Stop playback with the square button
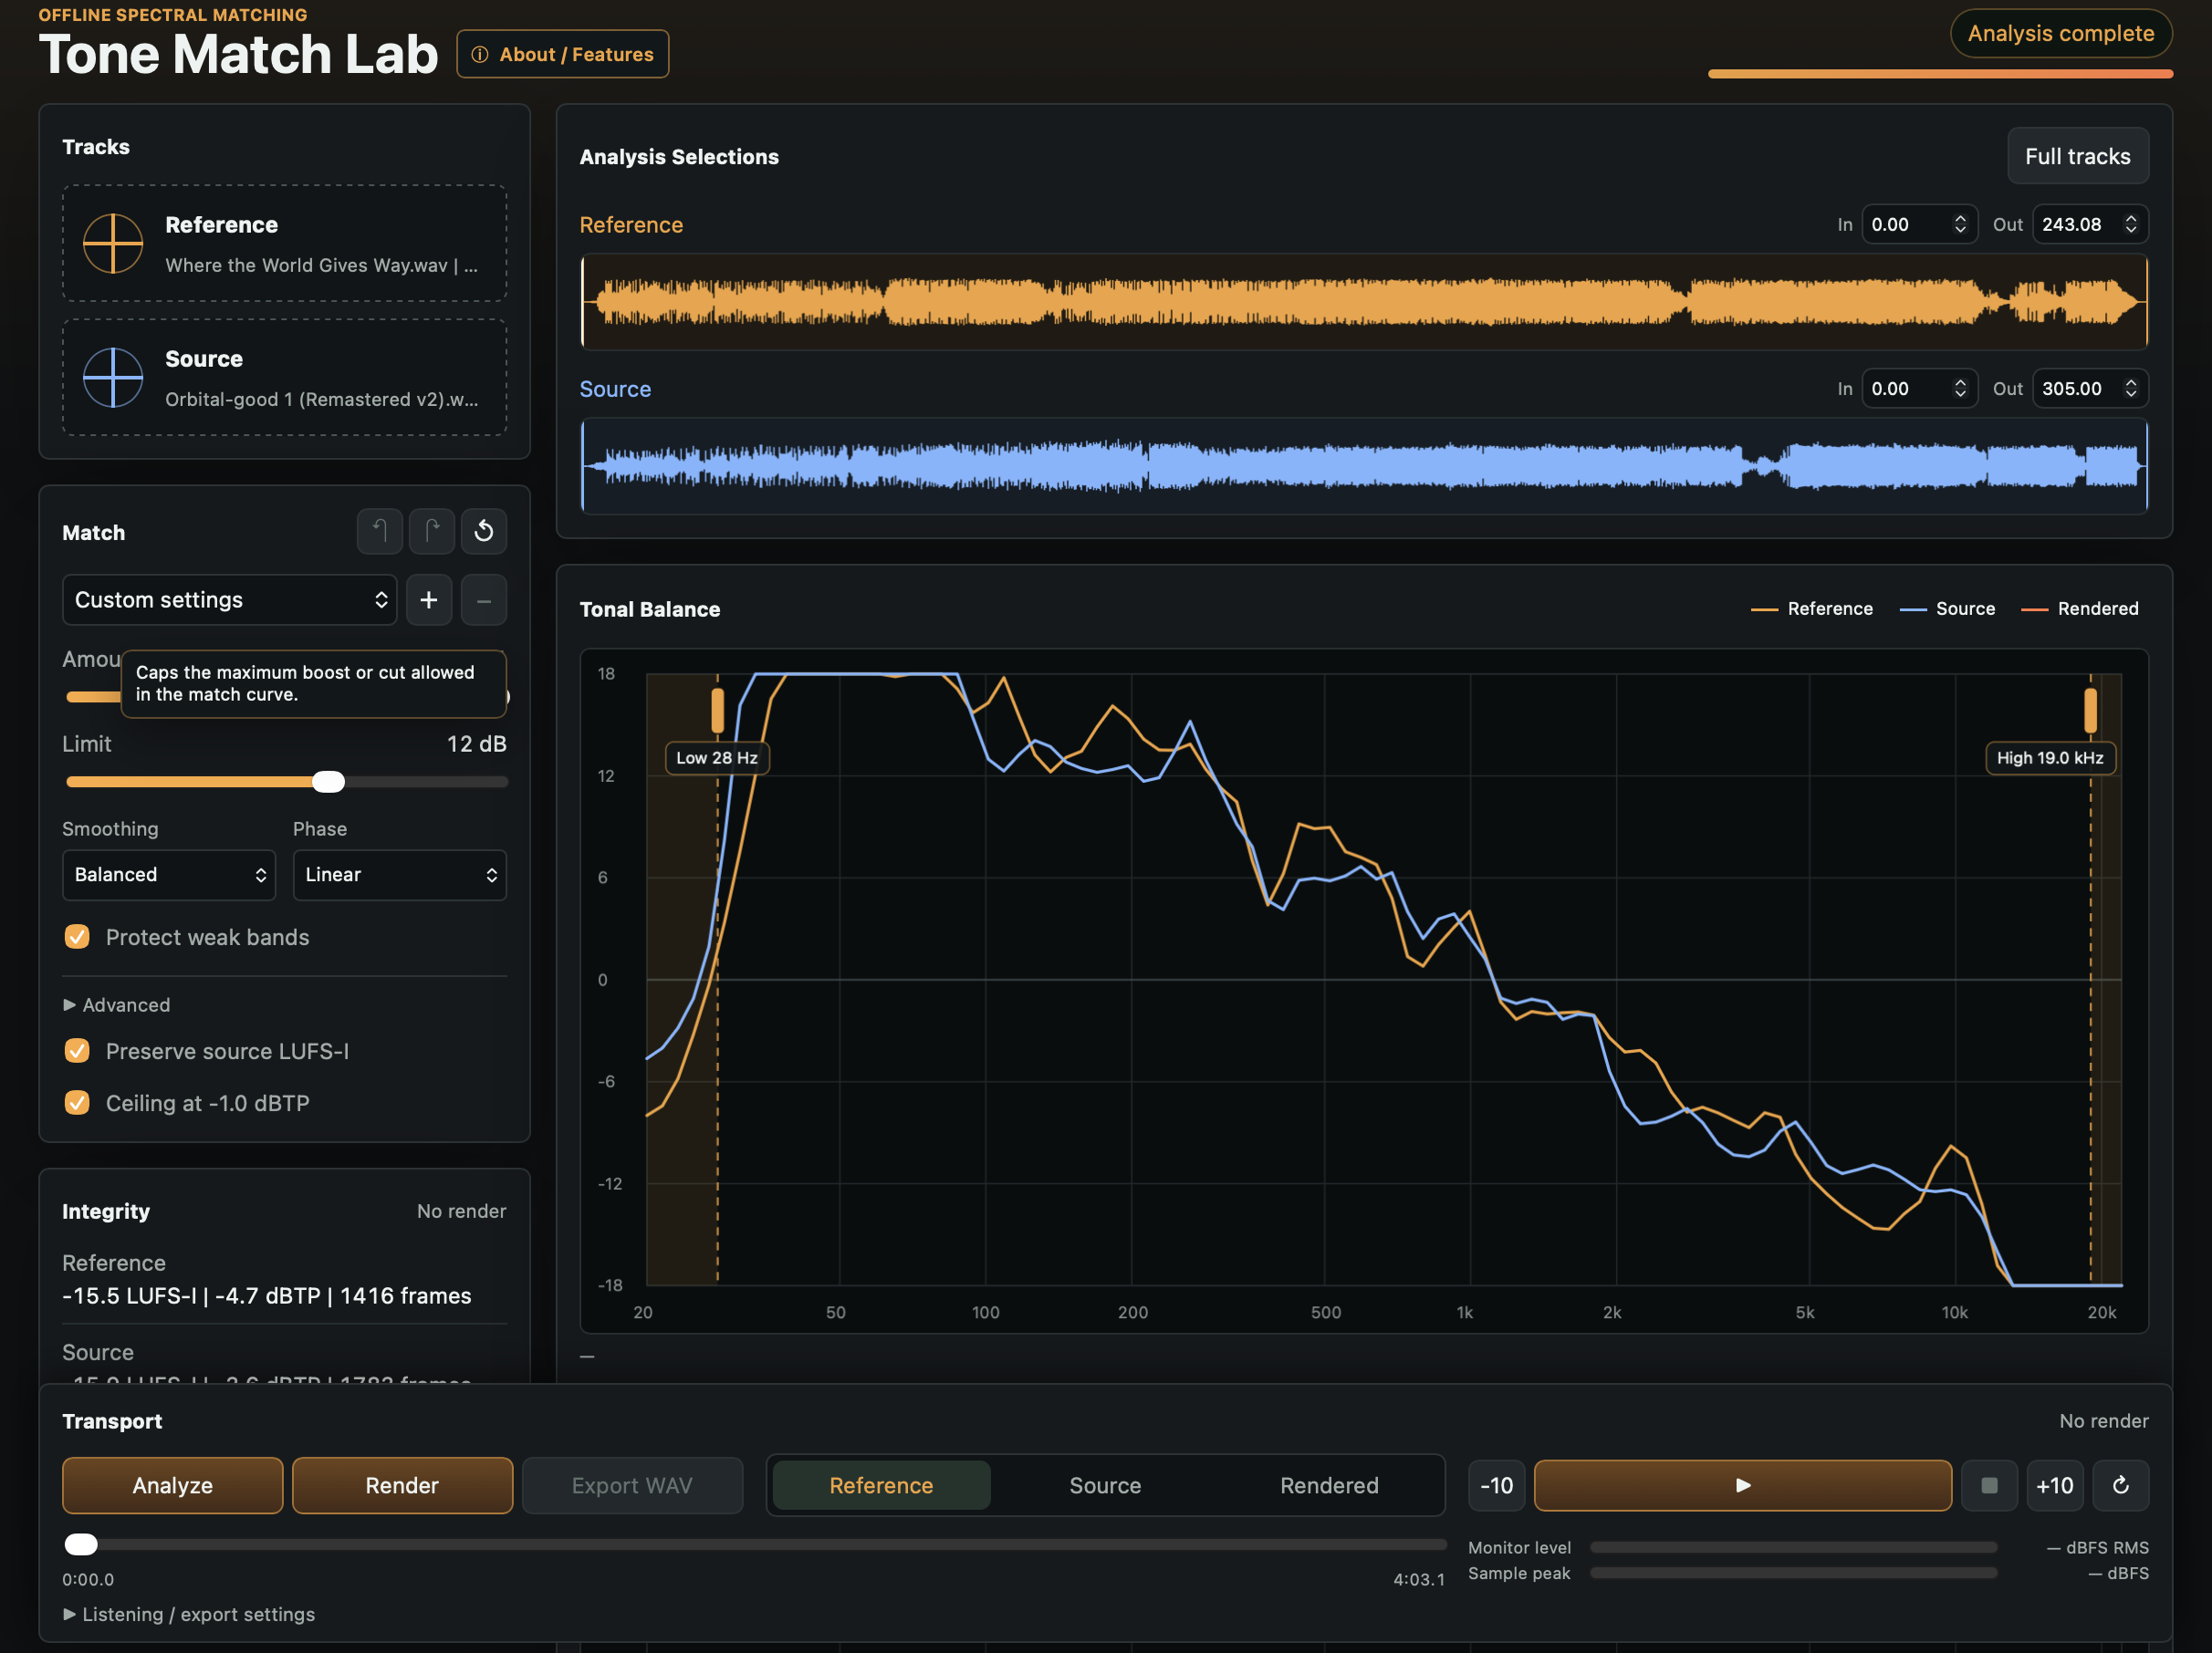Viewport: 2212px width, 1653px height. pos(1989,1485)
